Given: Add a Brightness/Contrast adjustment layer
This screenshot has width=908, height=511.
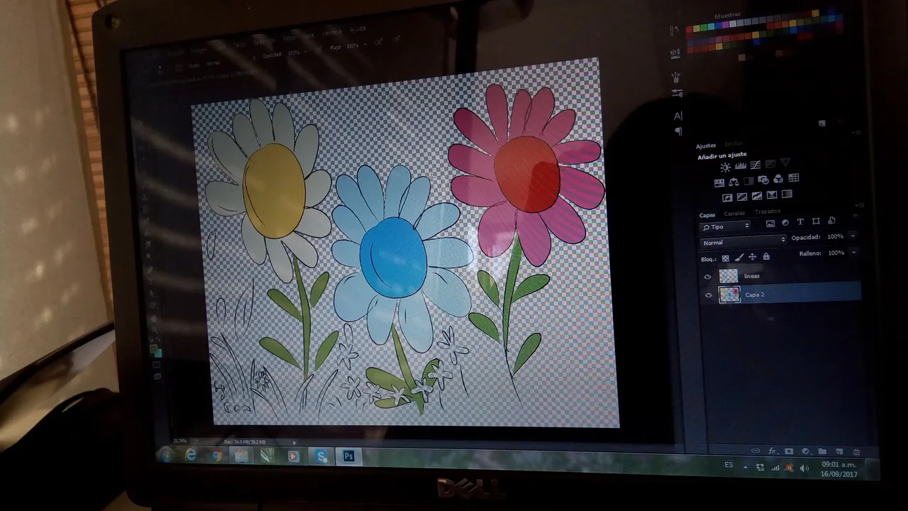Looking at the screenshot, I should coord(725,167).
